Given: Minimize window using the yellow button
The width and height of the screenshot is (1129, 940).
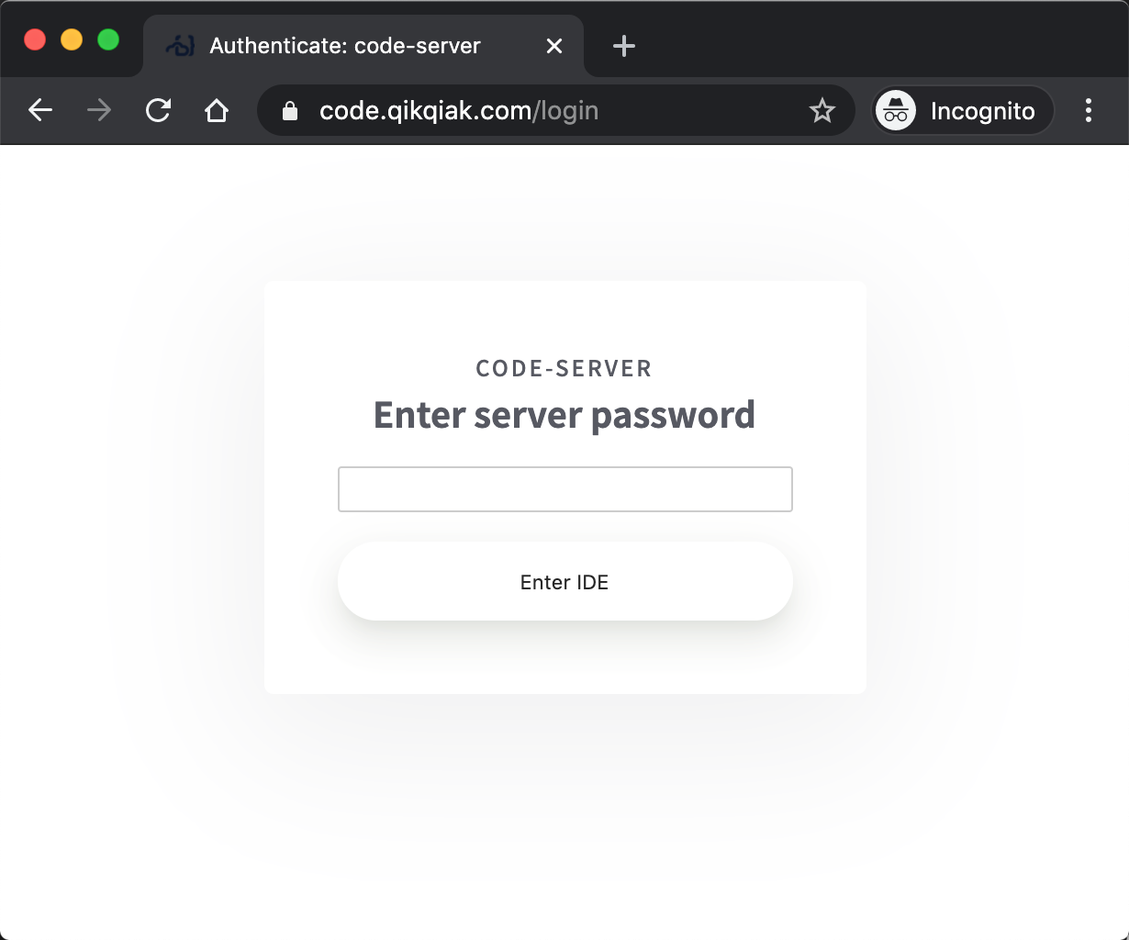Looking at the screenshot, I should click(72, 39).
